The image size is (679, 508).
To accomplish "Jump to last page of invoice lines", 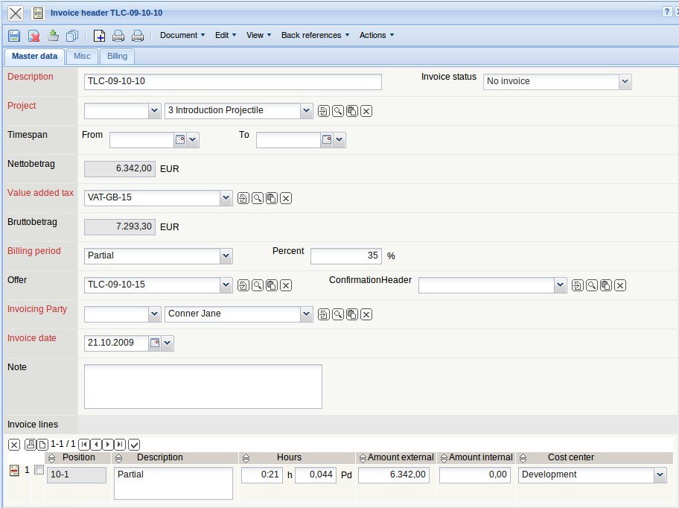I will click(120, 445).
